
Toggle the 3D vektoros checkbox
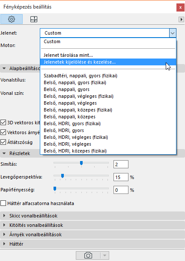[x=3, y=123]
